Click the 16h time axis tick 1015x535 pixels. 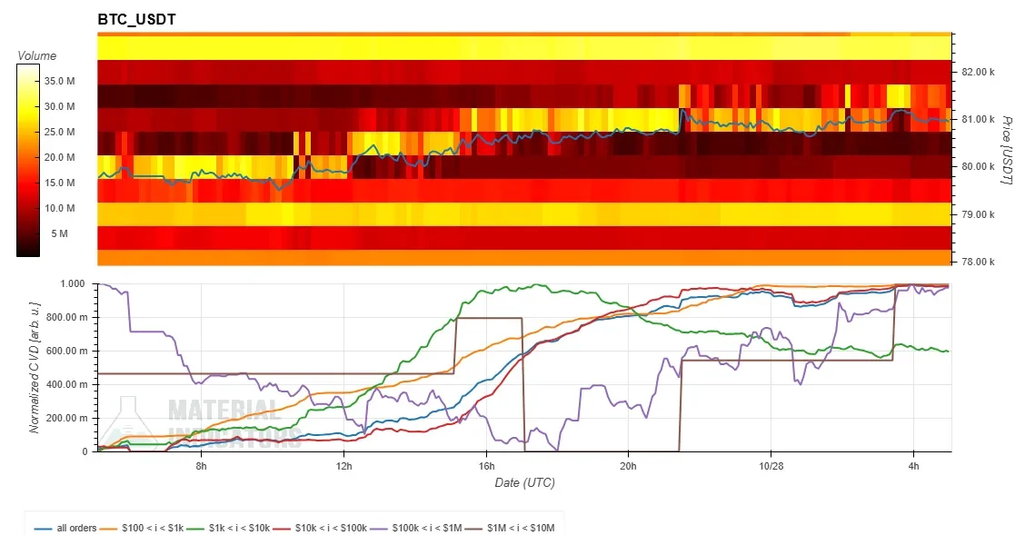486,466
